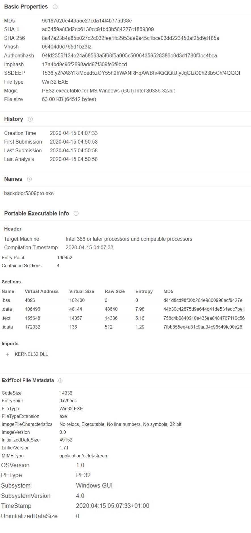Click the Vhash value
This screenshot has height=533, width=251.
coord(67,47)
